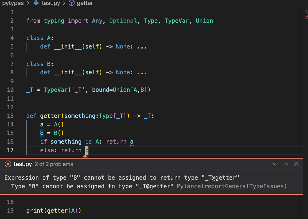Image resolution: width=308 pixels, height=219 pixels.
Task: Click the Python logo icon in the breadcrumb
Action: pyautogui.click(x=36, y=3)
